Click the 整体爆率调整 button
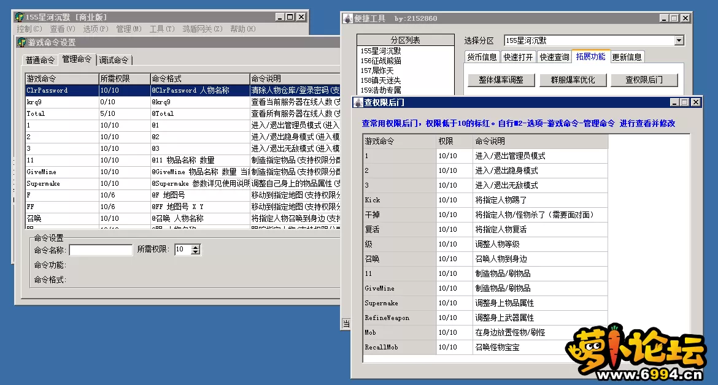 pos(501,80)
